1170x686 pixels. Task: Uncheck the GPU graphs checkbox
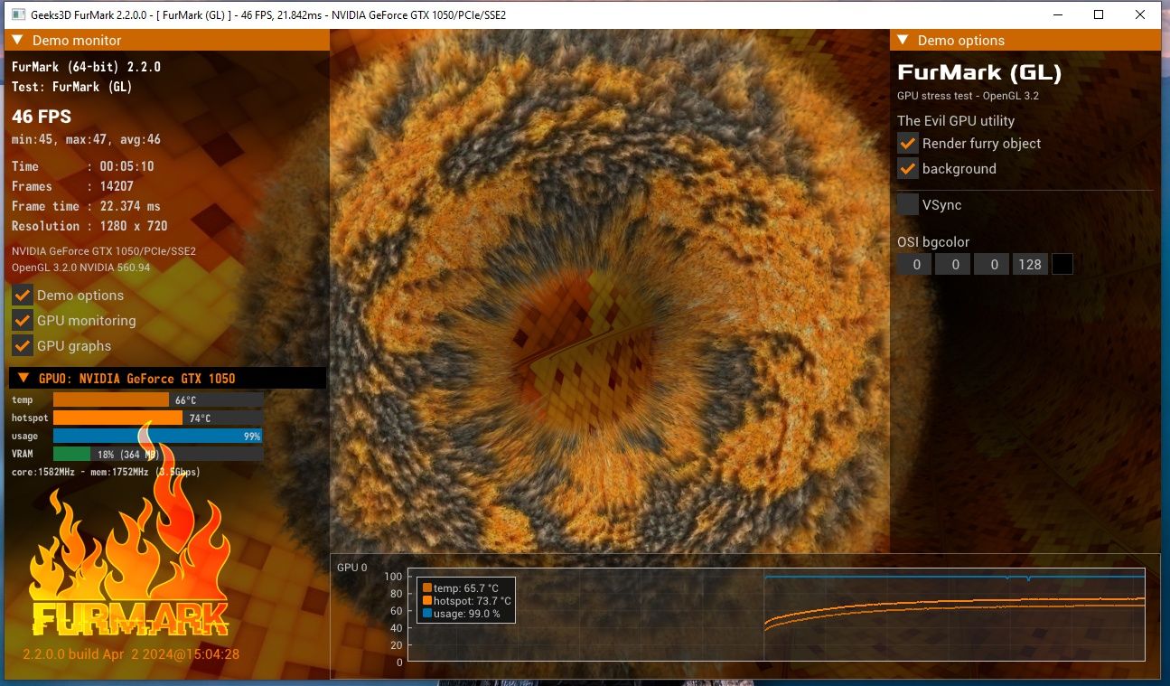coord(23,345)
